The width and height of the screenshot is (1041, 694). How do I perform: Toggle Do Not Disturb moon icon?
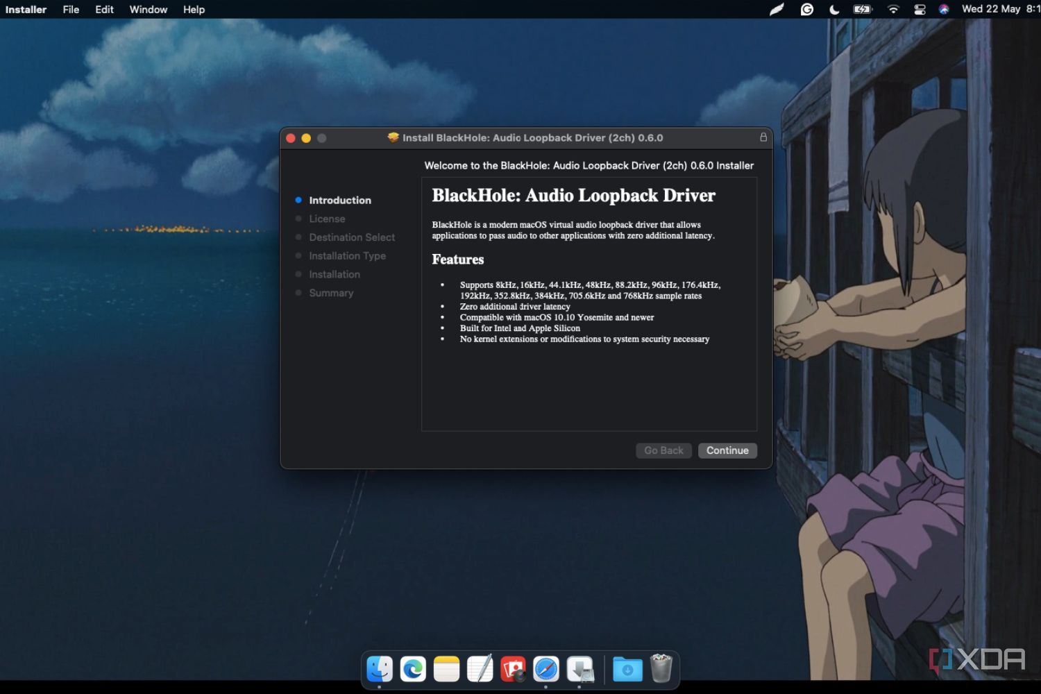pos(834,10)
